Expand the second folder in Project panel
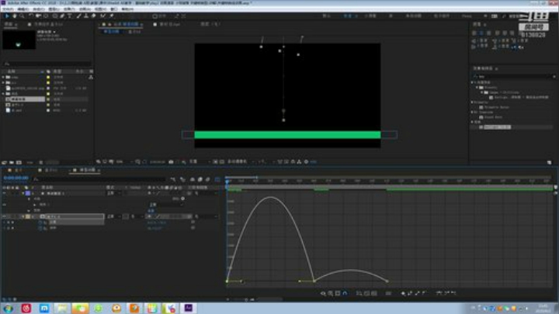559x314 pixels. (x=4, y=83)
